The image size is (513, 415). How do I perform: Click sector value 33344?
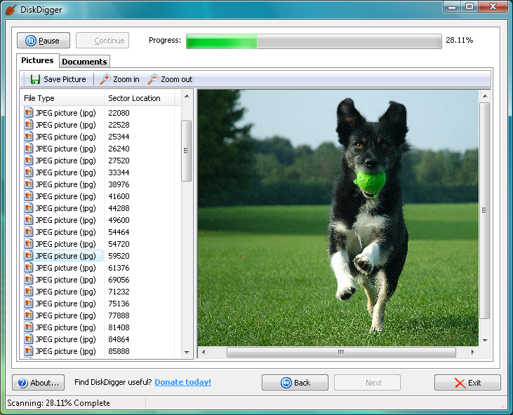119,172
